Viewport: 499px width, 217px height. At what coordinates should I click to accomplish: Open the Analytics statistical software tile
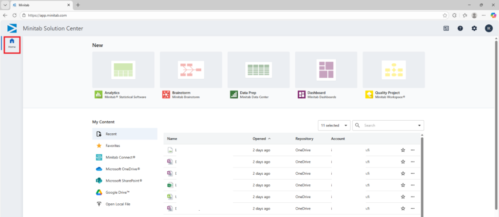pos(123,70)
